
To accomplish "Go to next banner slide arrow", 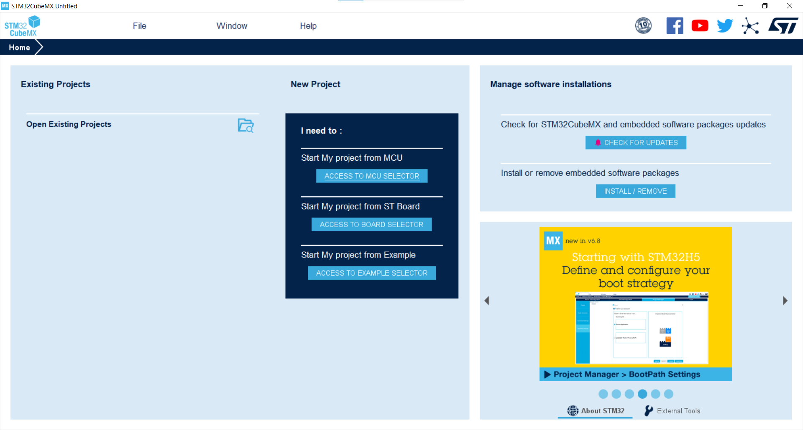I will tap(785, 301).
